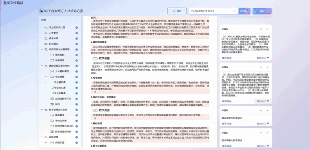This screenshot has width=310, height=150.
Task: Click the blue dot beside (四)其他
Action: (76, 104)
